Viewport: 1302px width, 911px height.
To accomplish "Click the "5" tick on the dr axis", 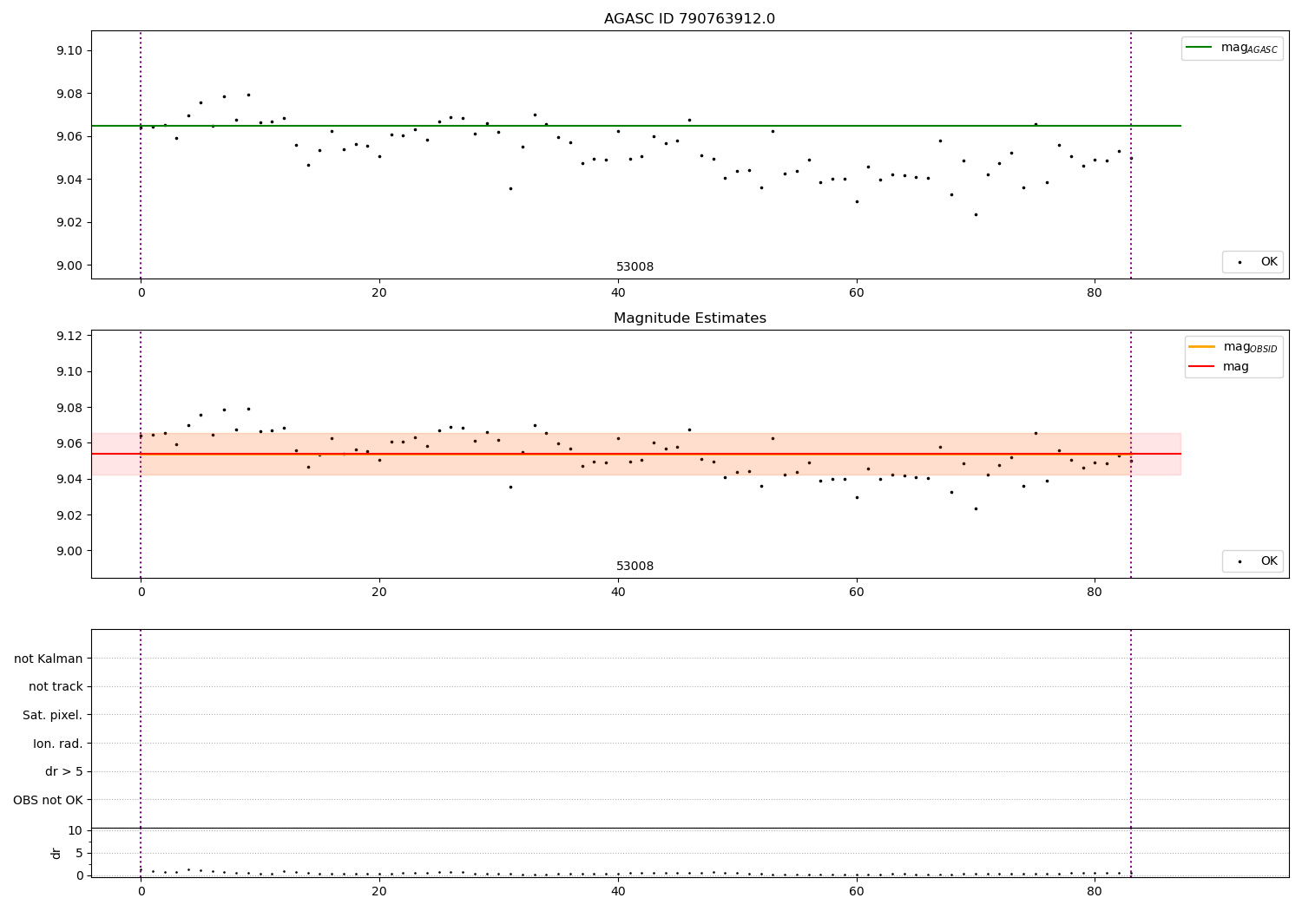I will coord(79,853).
